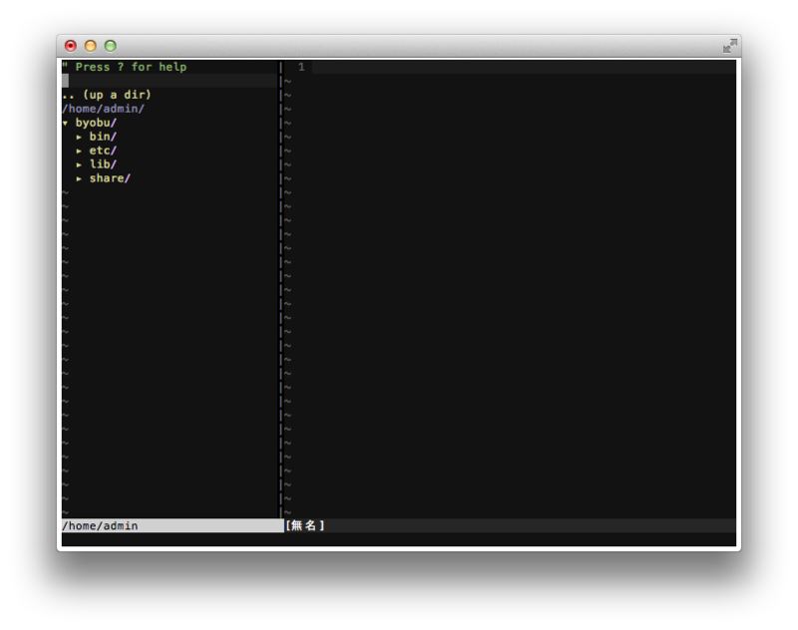Select the bin/ directory entry
This screenshot has width=798, height=630.
(x=103, y=137)
